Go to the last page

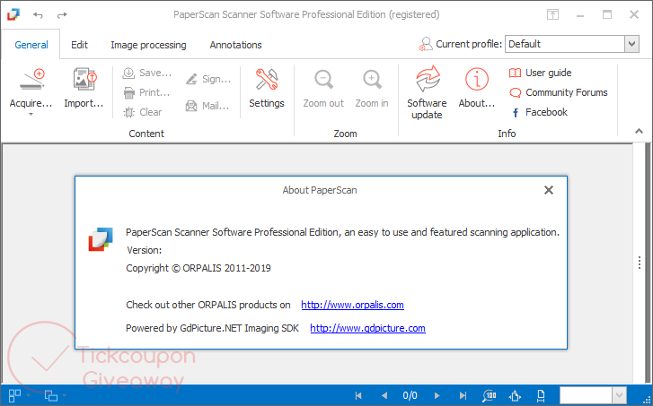[463, 395]
